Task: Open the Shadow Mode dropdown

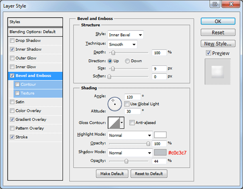Action: pyautogui.click(x=130, y=153)
